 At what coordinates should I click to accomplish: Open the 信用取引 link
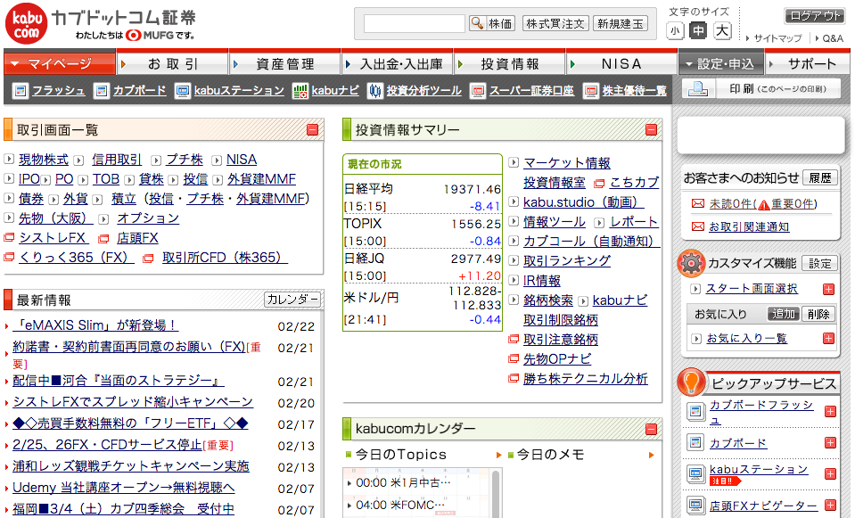(117, 160)
